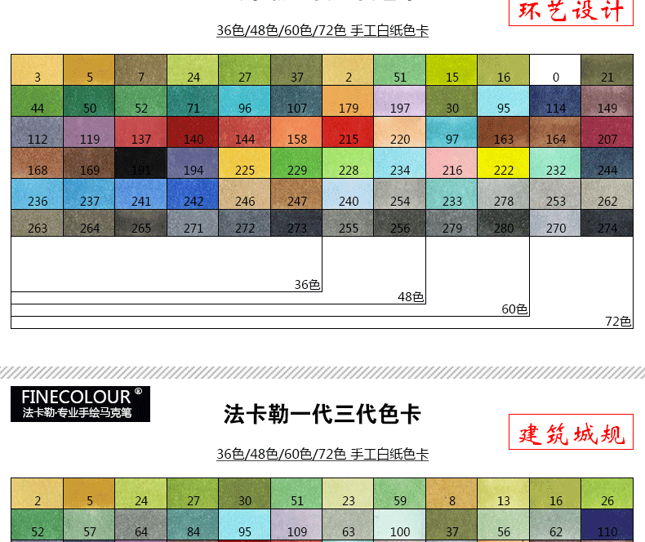Click the 48色 set marker label

click(411, 297)
